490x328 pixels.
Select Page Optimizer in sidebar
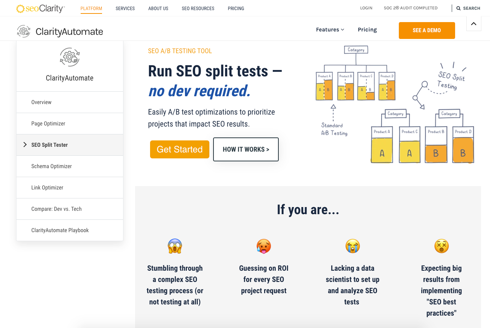click(x=70, y=124)
